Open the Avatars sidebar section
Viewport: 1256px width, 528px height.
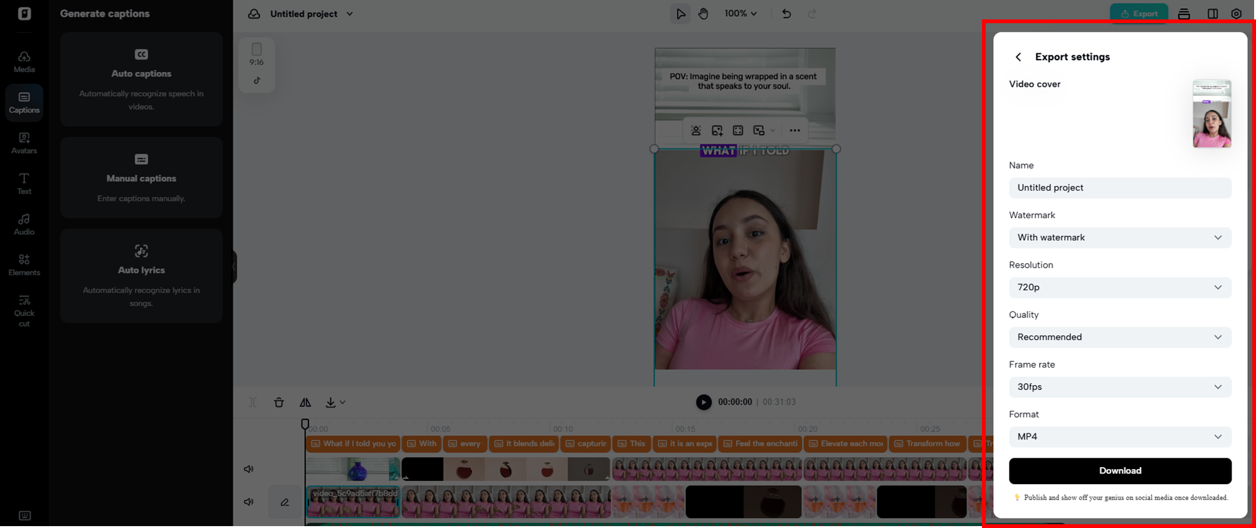click(24, 143)
